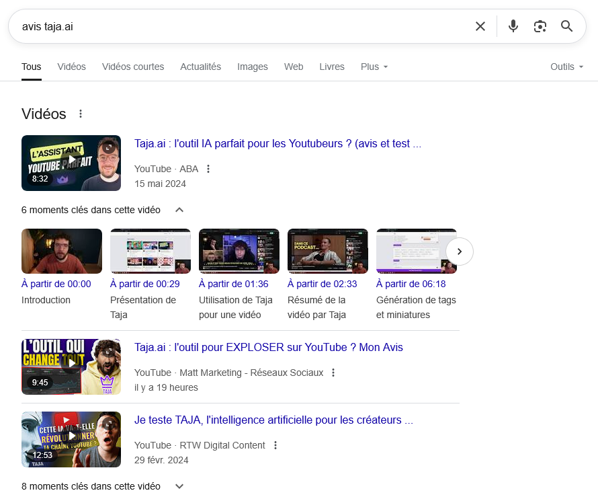Image resolution: width=598 pixels, height=501 pixels.
Task: Open the three-dot menu beside Vidéos heading
Action: click(x=81, y=114)
